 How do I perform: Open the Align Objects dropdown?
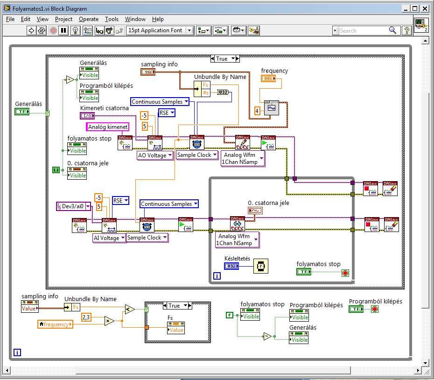(x=203, y=30)
